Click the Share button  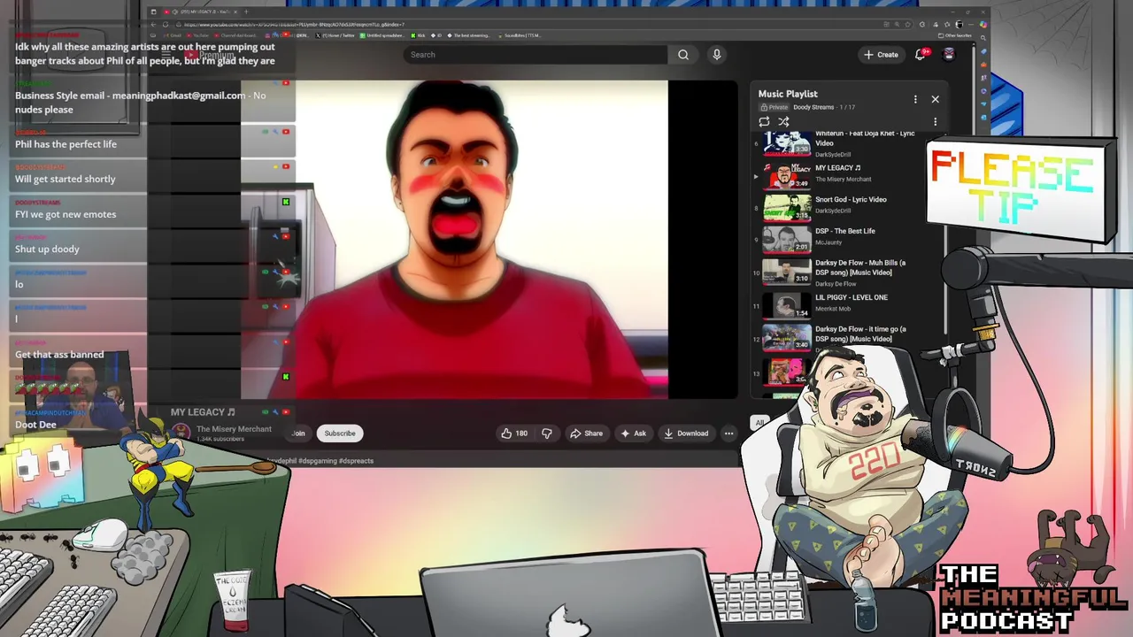coord(586,434)
